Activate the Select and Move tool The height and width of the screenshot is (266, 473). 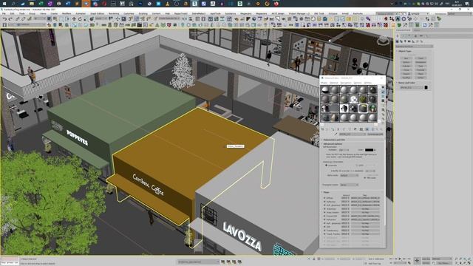coord(74,18)
